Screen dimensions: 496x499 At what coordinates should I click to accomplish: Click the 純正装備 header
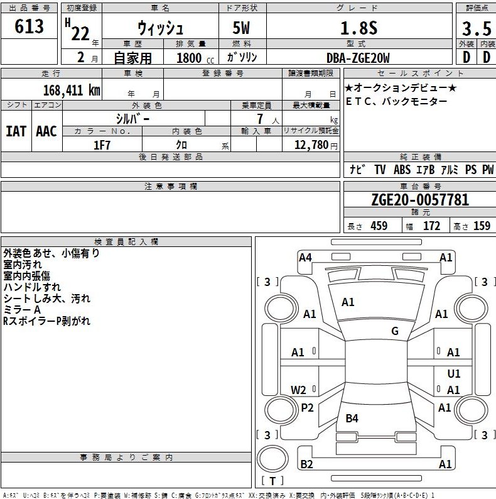tap(420, 157)
